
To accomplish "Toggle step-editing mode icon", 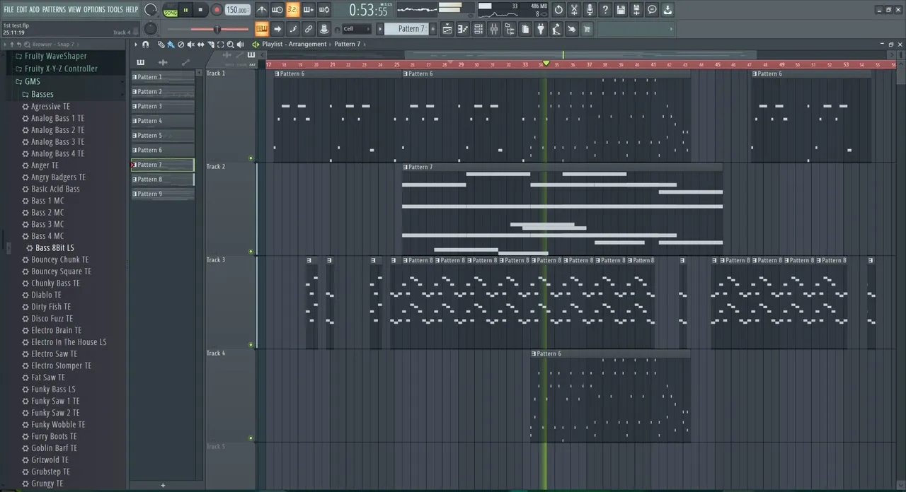I will [293, 29].
